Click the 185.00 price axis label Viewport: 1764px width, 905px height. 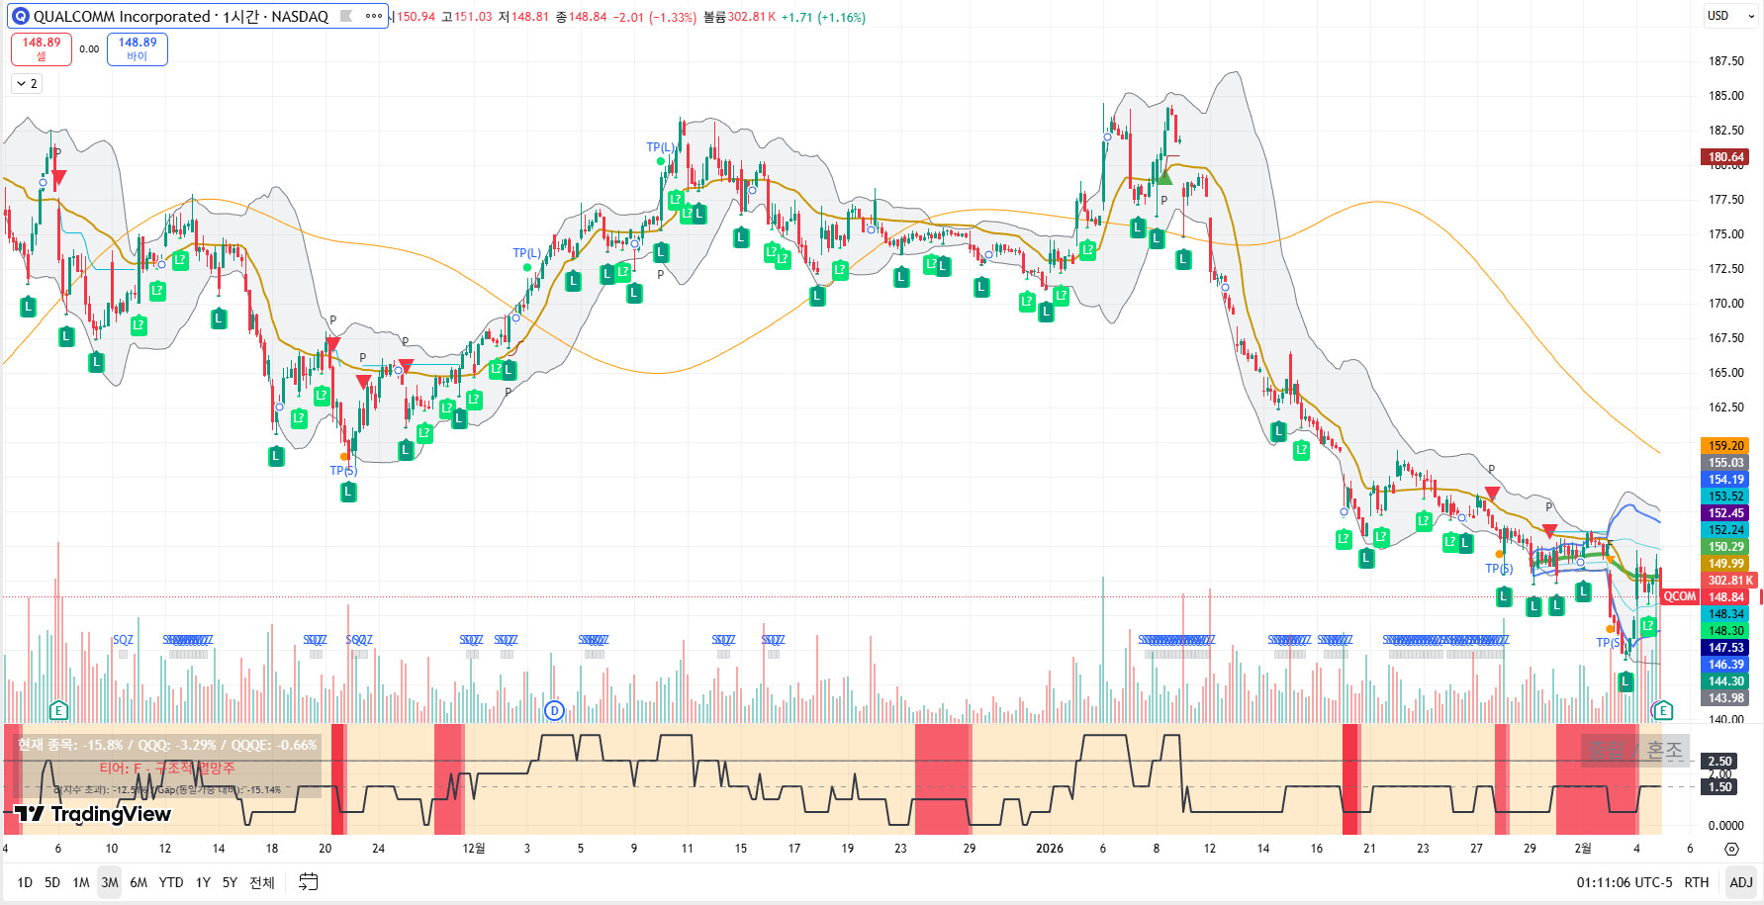tap(1726, 96)
